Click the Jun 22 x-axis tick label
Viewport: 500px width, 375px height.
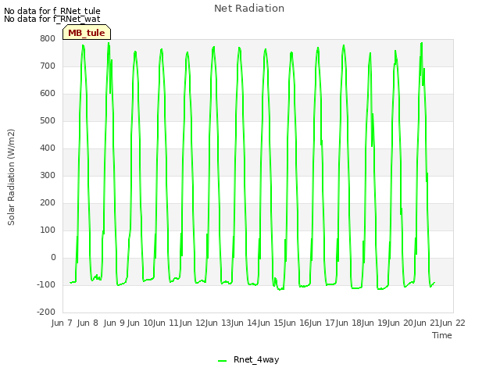(453, 323)
